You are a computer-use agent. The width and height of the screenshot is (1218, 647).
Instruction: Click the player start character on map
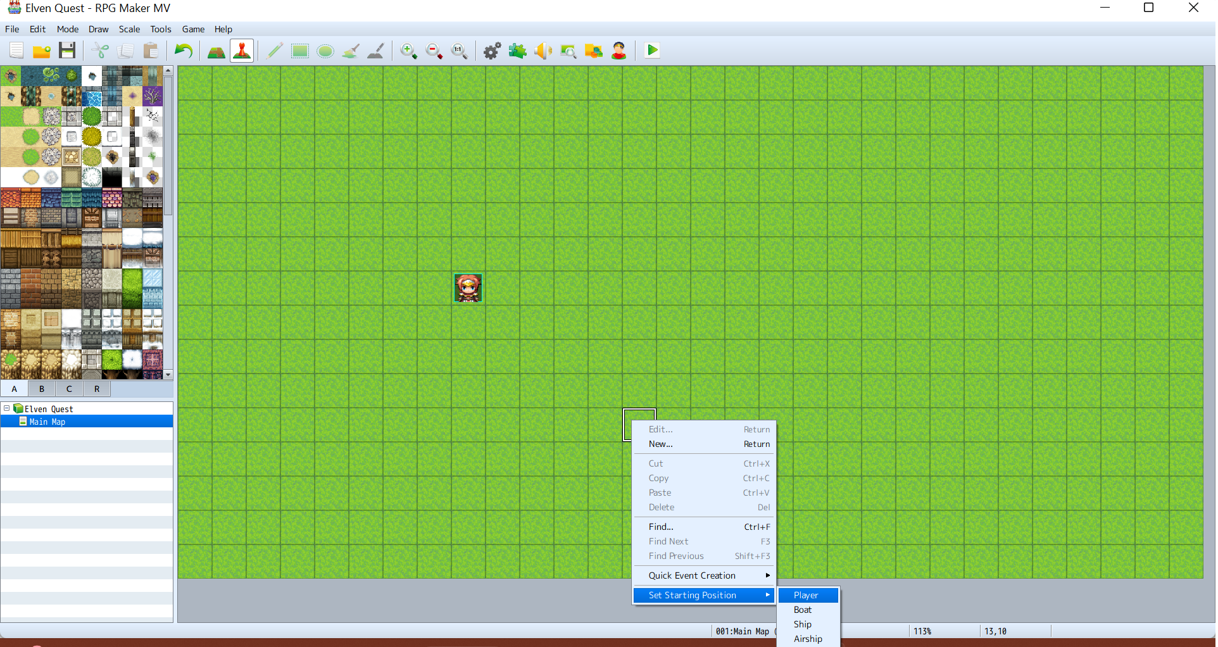coord(468,288)
